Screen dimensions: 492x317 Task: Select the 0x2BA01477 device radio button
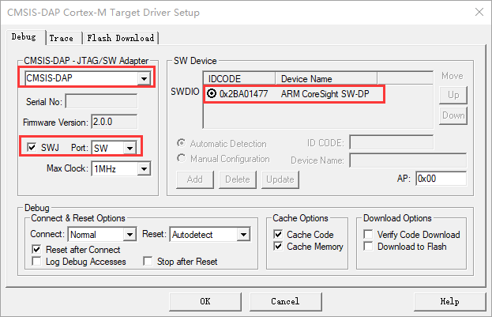click(211, 93)
